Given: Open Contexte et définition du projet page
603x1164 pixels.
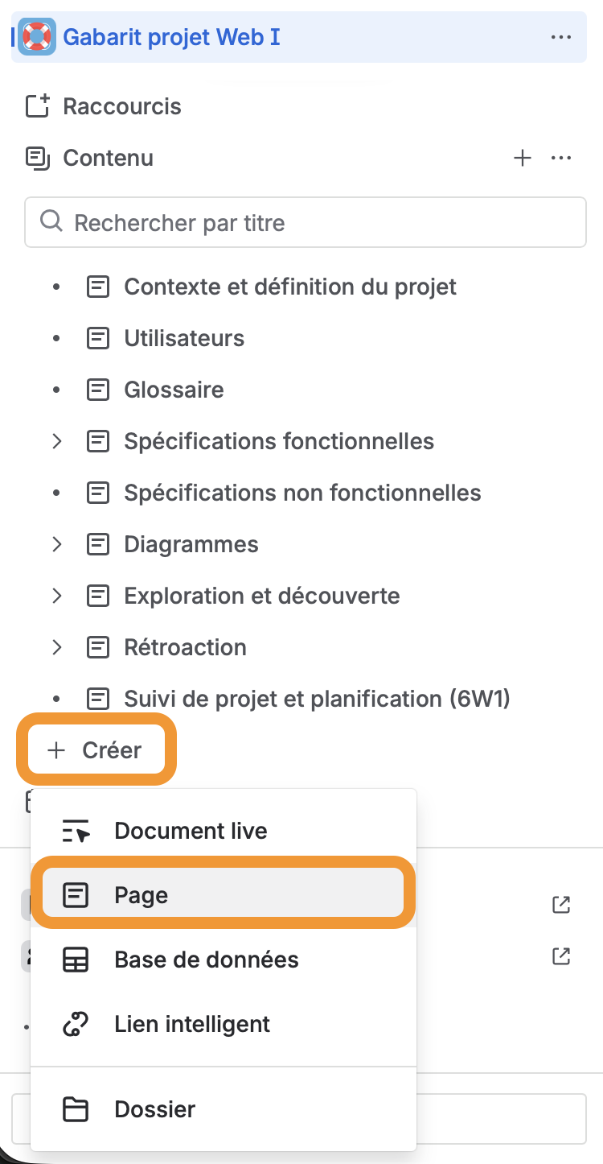Looking at the screenshot, I should tap(289, 287).
